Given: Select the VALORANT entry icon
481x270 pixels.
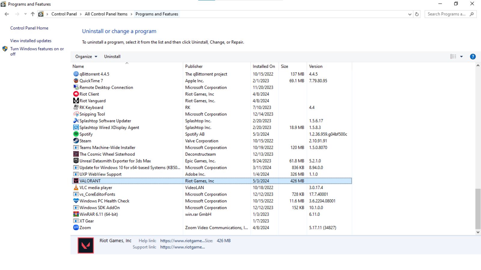Looking at the screenshot, I should click(76, 181).
